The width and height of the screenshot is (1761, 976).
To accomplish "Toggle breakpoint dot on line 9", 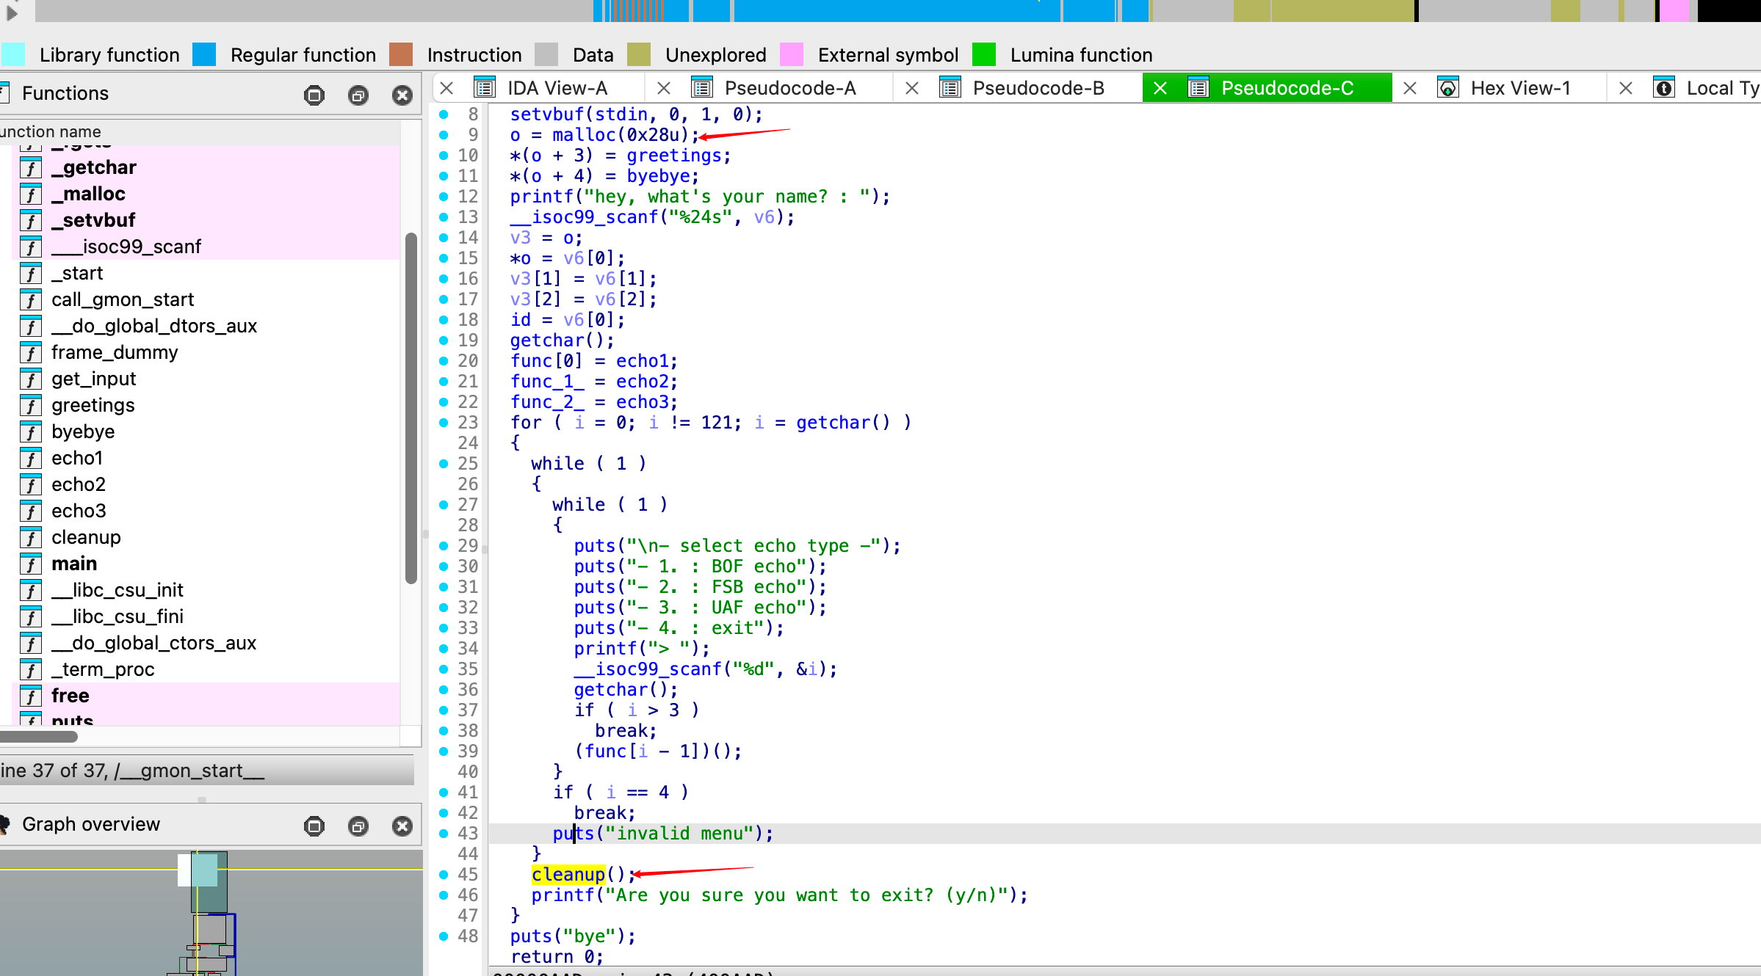I will point(444,134).
